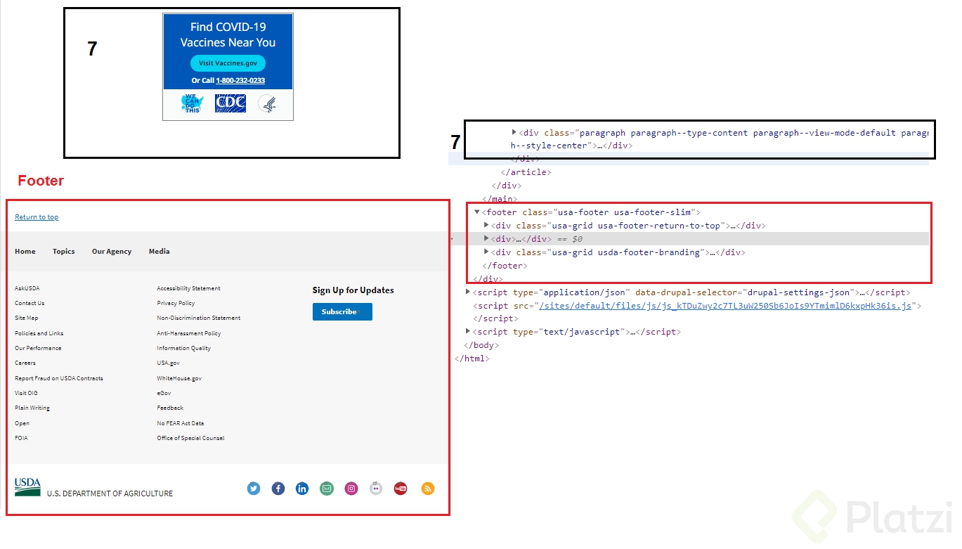Expand the paragraph--type-content div node
This screenshot has width=962, height=549.
(x=514, y=132)
